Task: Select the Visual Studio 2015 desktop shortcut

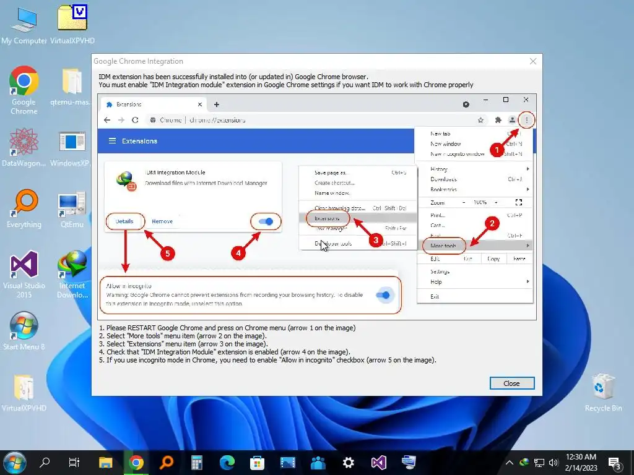Action: click(x=24, y=275)
